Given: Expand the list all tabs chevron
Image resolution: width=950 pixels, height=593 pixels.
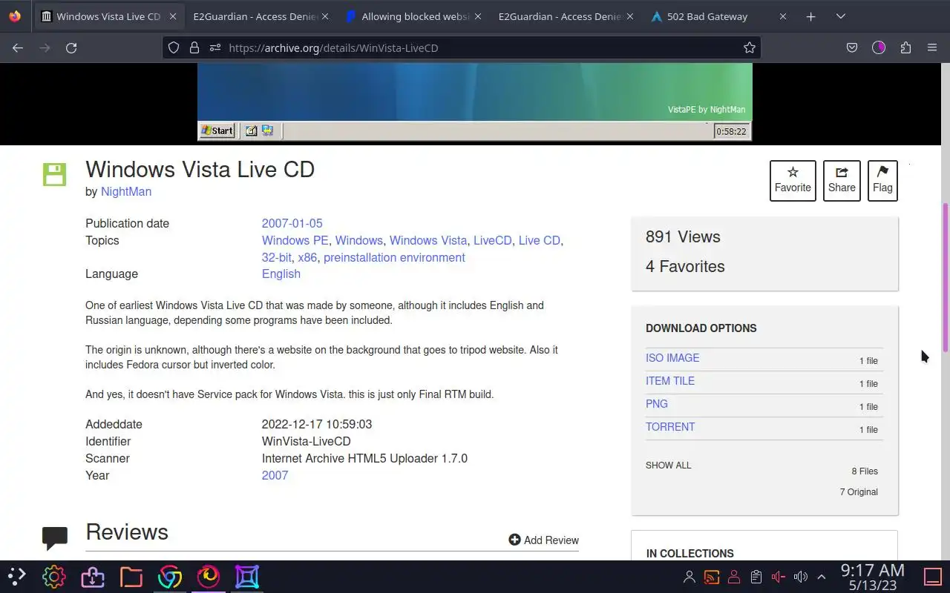Looking at the screenshot, I should [x=841, y=16].
